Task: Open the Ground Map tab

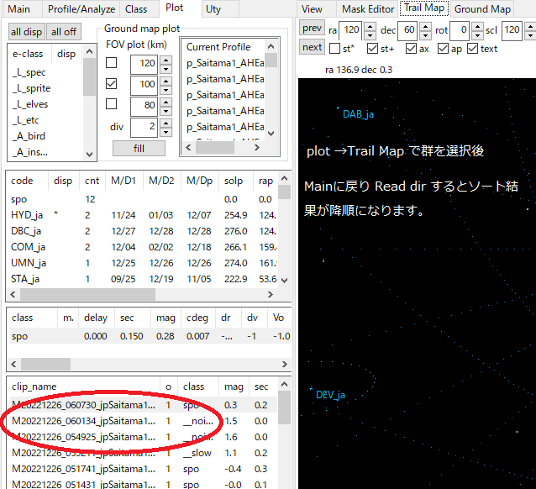Action: point(482,9)
